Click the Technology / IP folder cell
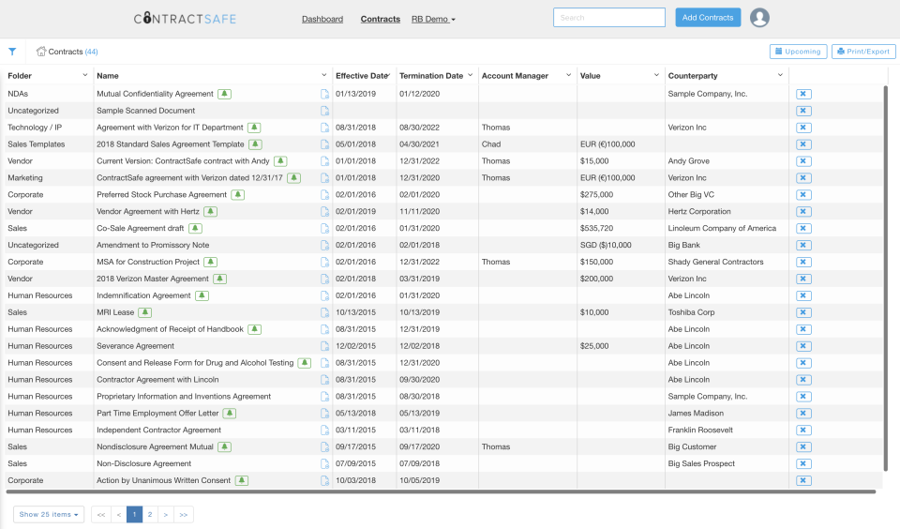The height and width of the screenshot is (529, 900). point(35,128)
